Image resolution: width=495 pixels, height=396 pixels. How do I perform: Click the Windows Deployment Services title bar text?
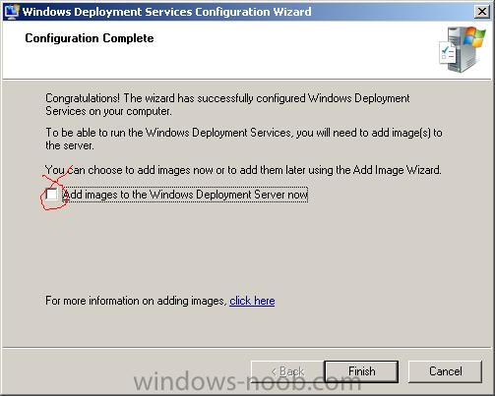pyautogui.click(x=166, y=12)
